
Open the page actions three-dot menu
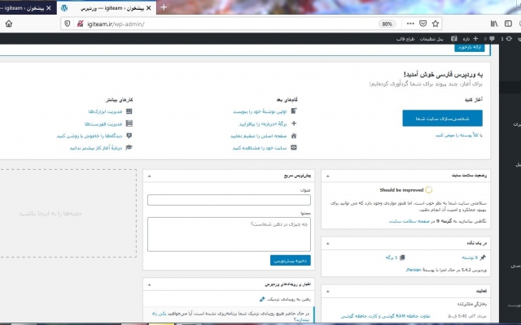[x=410, y=24]
